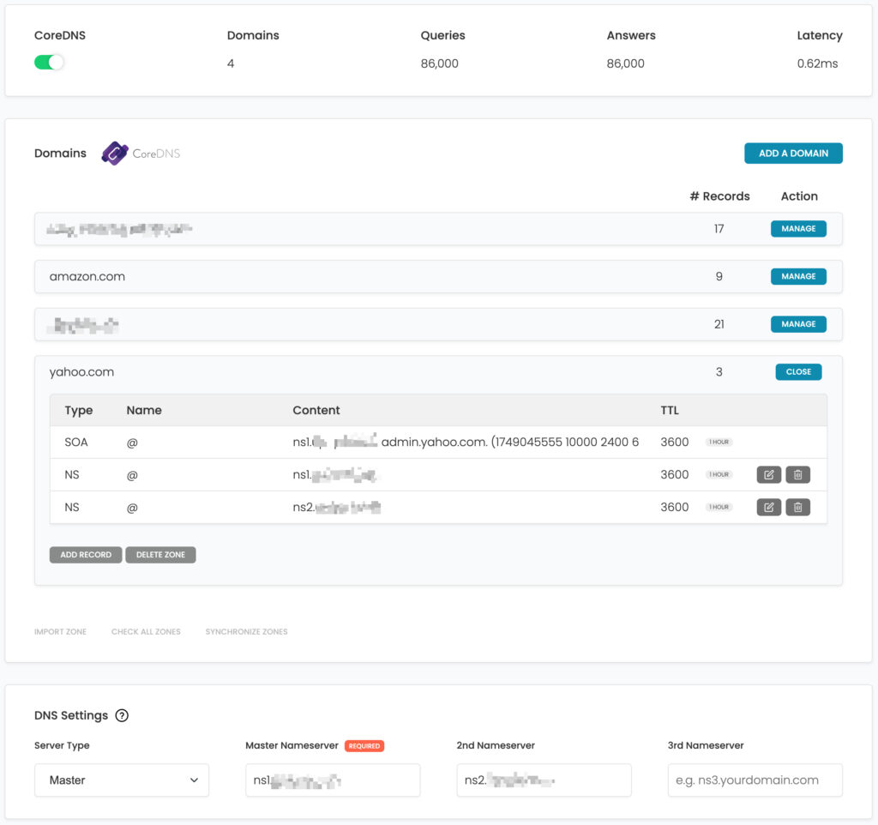Click Check All Zones
This screenshot has width=878, height=825.
pos(146,631)
